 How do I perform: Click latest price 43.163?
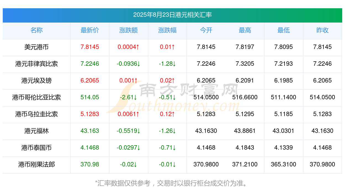90,131
